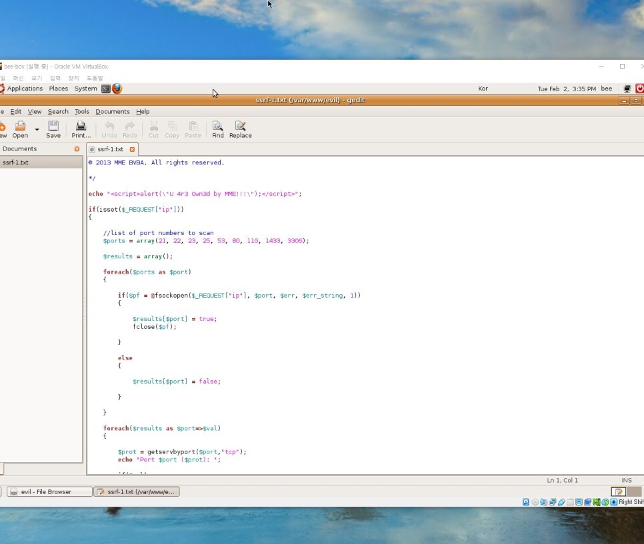Click the date and time clock

point(567,89)
